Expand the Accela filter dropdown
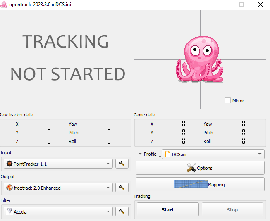This screenshot has width=270, height=221. click(x=58, y=211)
